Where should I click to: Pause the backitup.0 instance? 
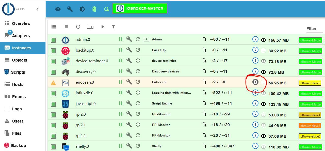tap(121, 50)
